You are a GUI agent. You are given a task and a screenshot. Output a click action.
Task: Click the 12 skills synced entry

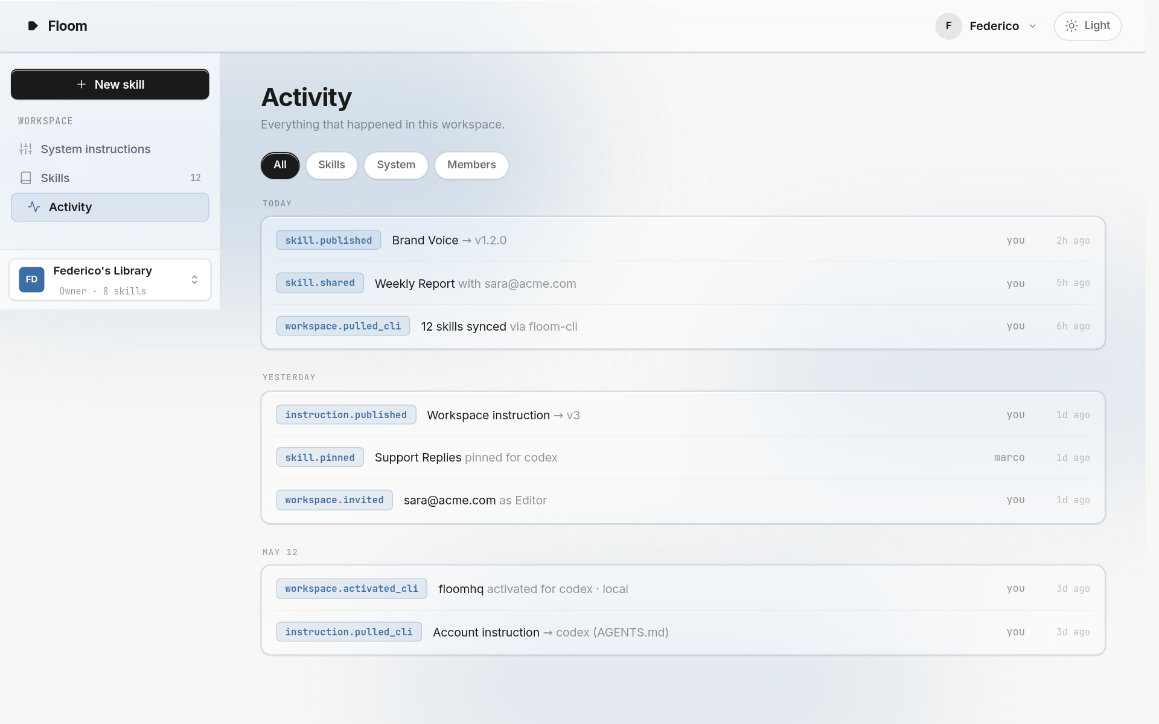pyautogui.click(x=683, y=326)
